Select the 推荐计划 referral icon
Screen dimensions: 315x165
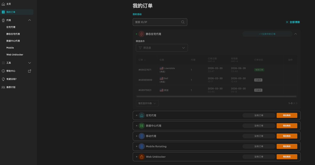coord(3,87)
